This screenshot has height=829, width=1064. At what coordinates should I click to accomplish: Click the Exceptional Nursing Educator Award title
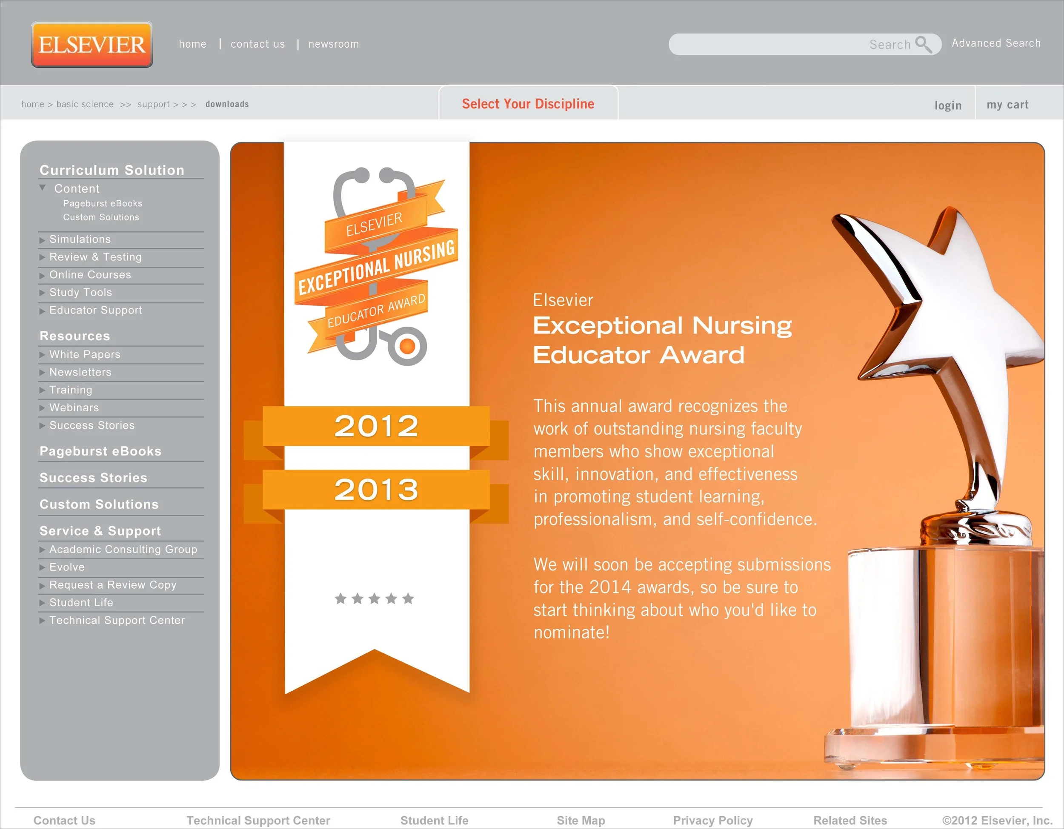tap(663, 340)
